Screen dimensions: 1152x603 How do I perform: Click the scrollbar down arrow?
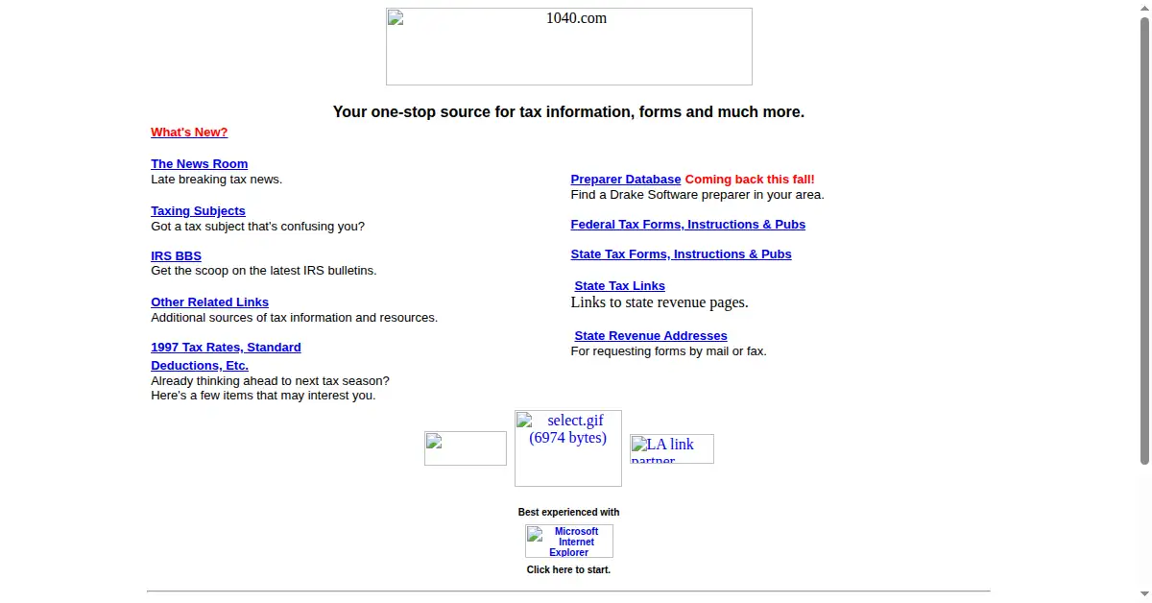[1144, 595]
